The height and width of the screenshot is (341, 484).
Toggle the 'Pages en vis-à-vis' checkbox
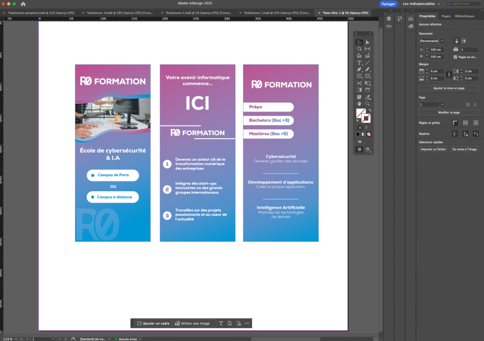click(x=455, y=57)
